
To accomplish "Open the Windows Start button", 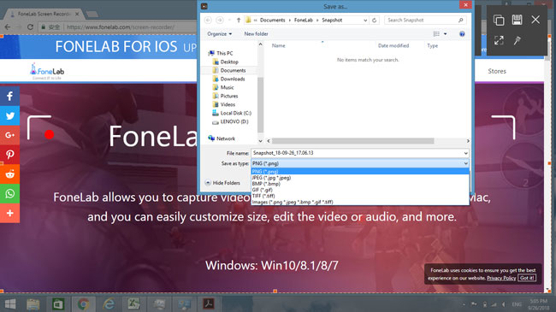I will click(10, 303).
